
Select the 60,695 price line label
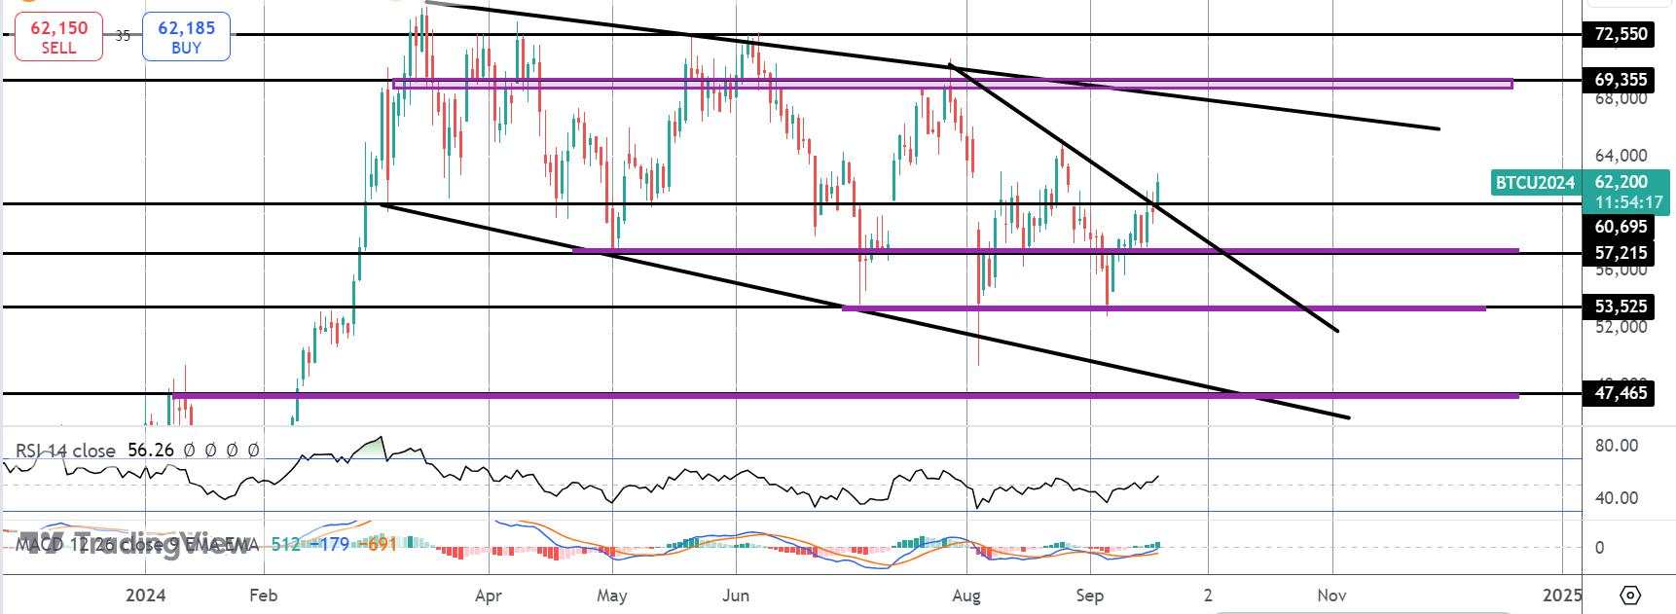click(1621, 227)
